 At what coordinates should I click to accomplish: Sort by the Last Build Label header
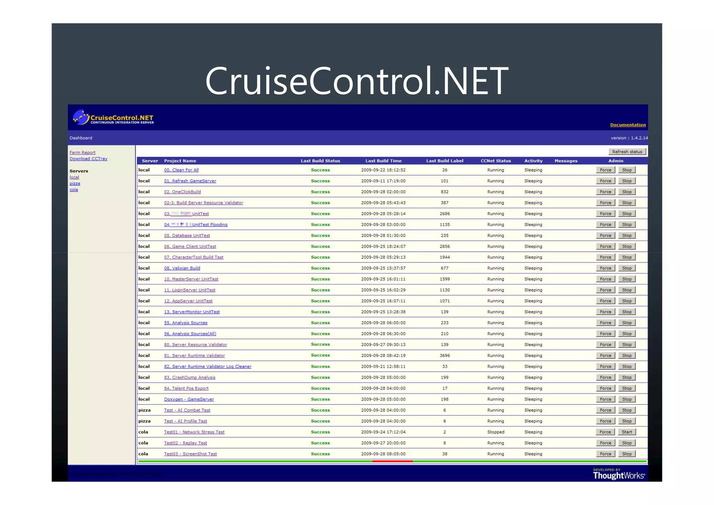pyautogui.click(x=445, y=161)
